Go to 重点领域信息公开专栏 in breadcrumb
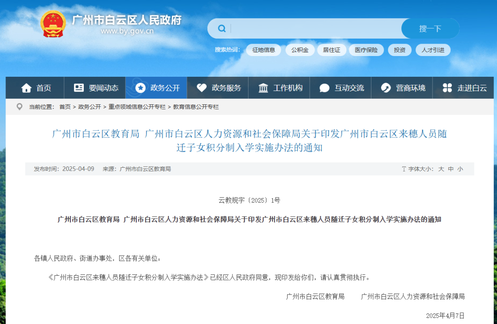Screen dimensions: 497x324 pyautogui.click(x=137, y=107)
